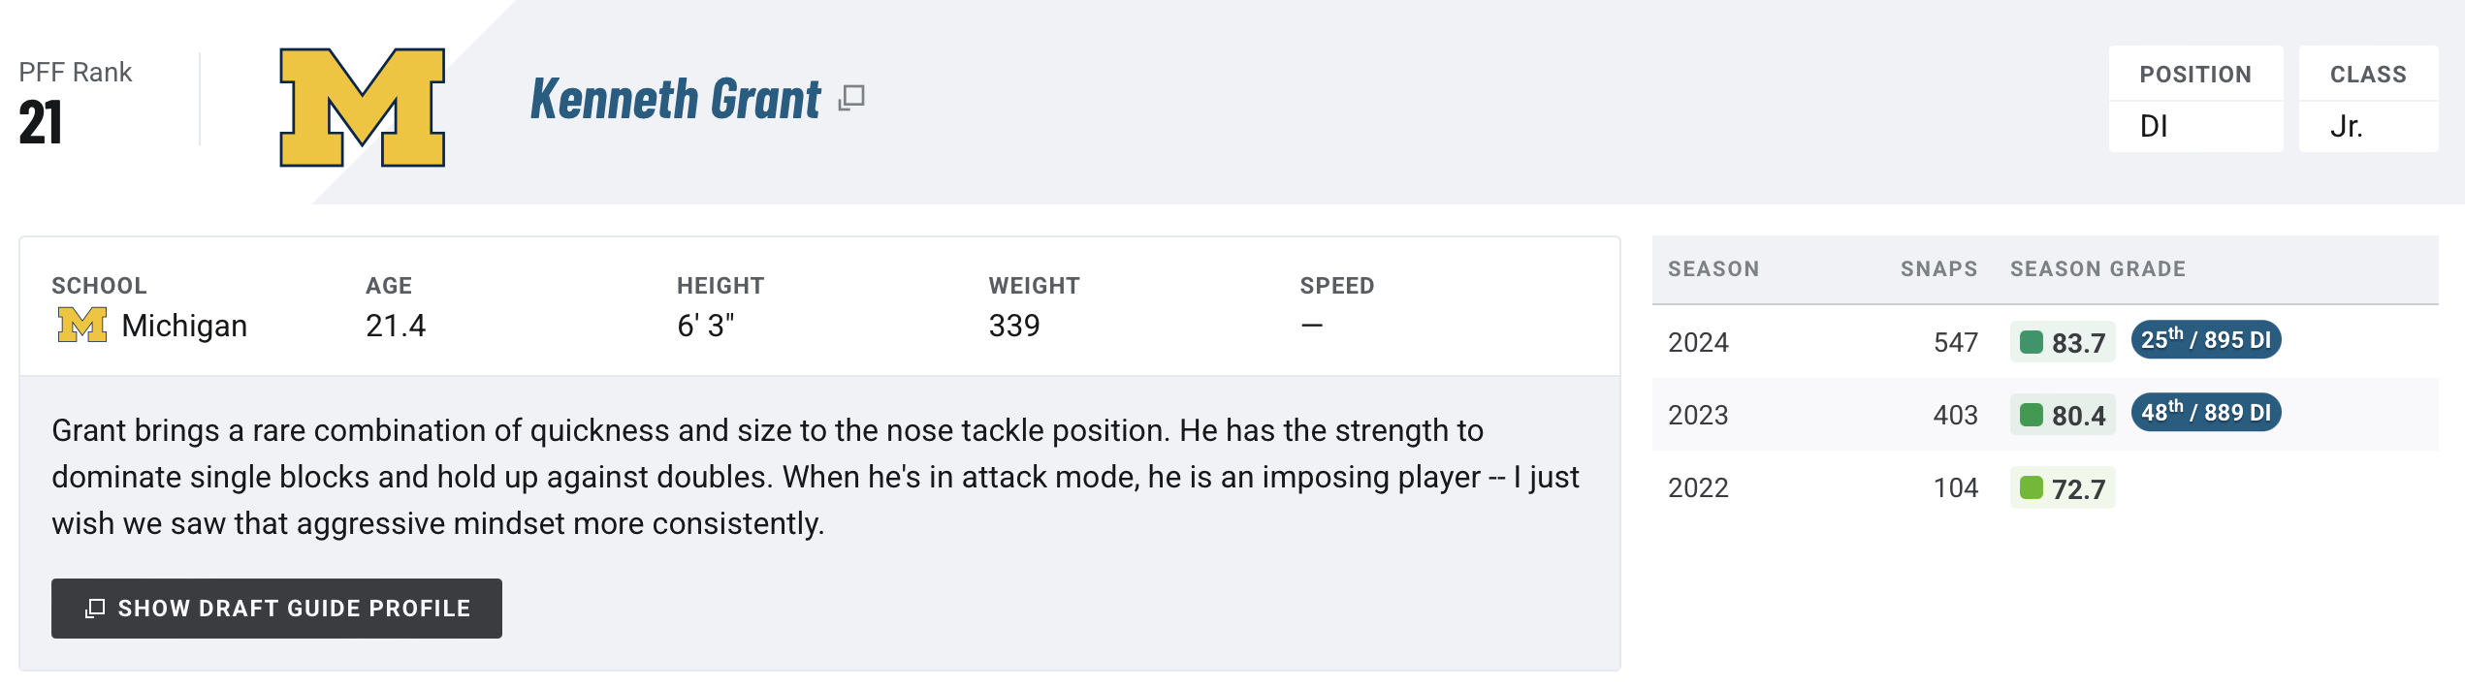Click the large Michigan M logo
The image size is (2465, 688).
coord(363,108)
